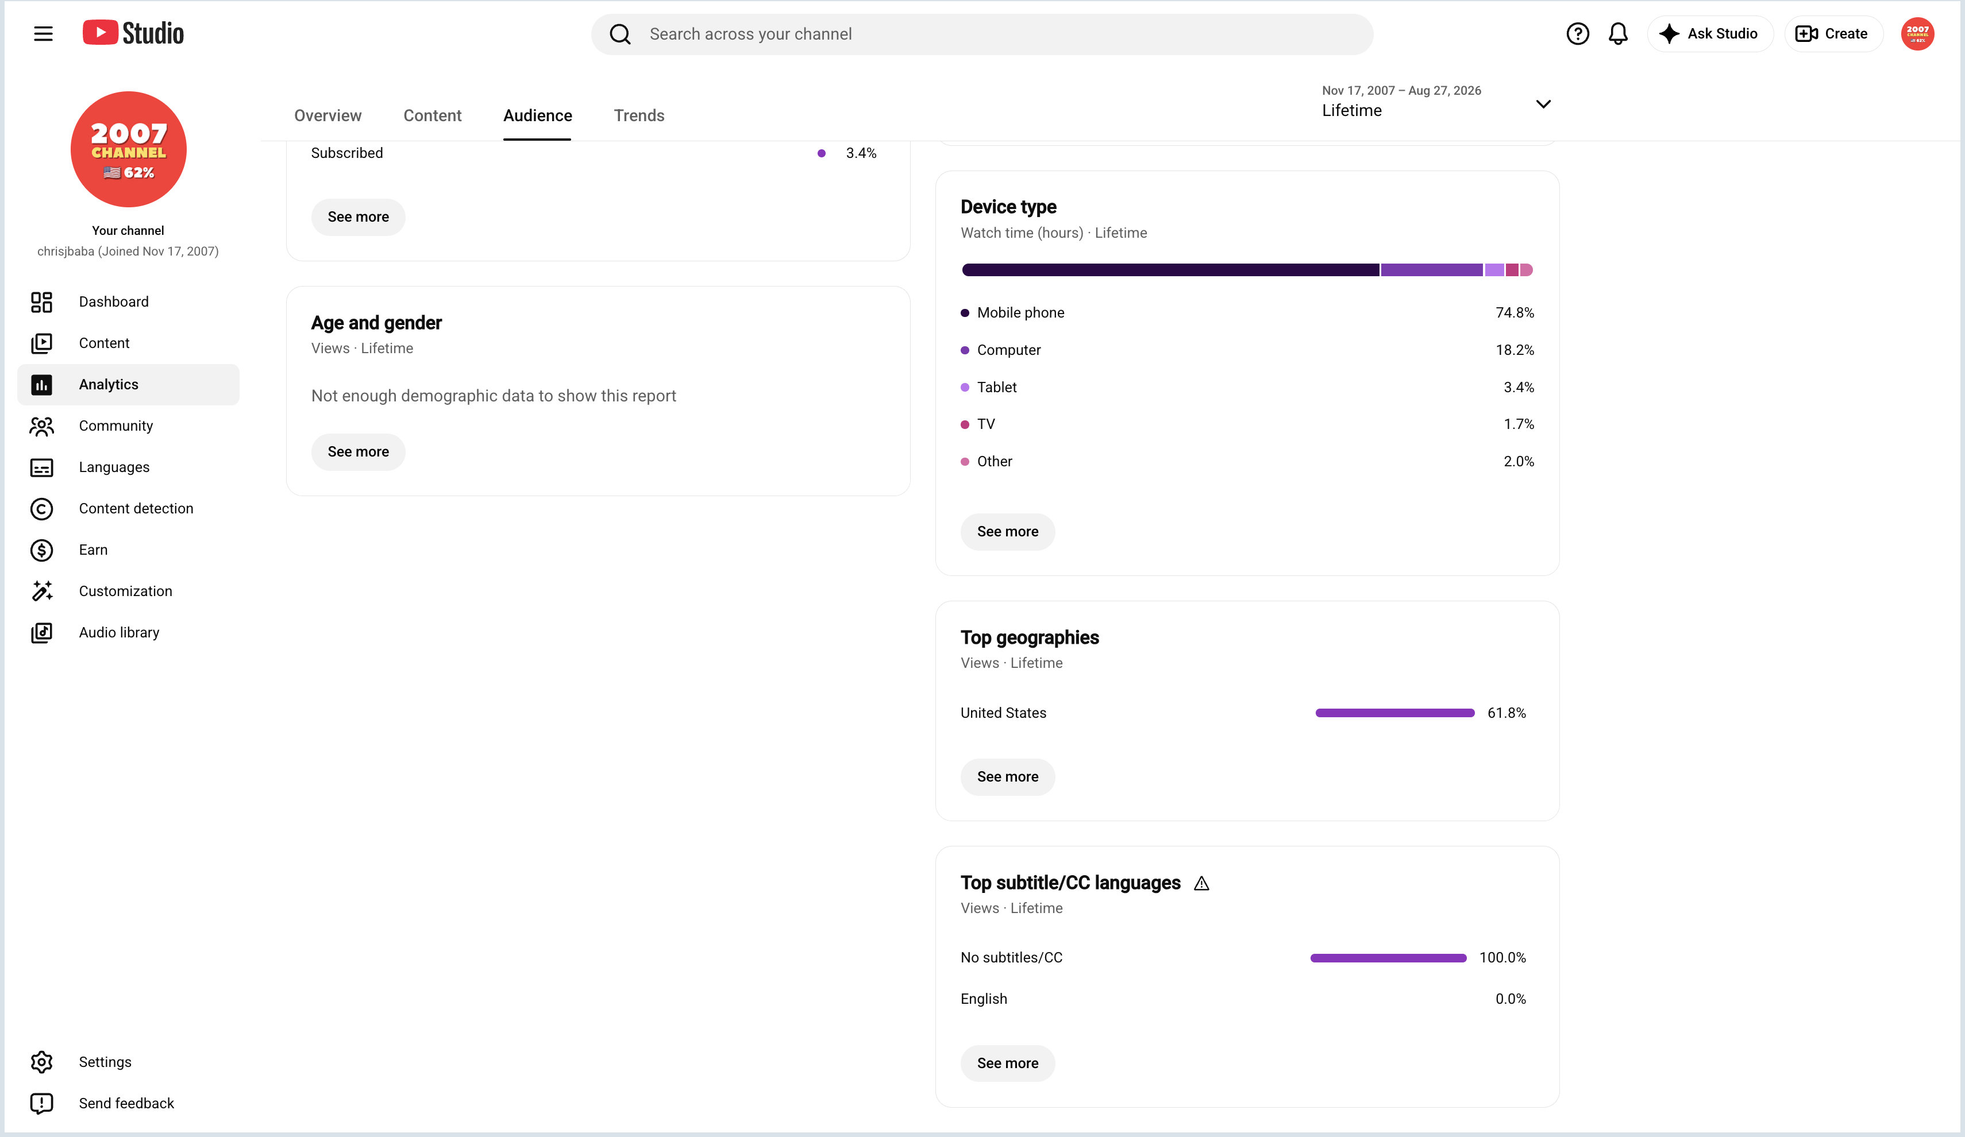Image resolution: width=1965 pixels, height=1137 pixels.
Task: Select the Community people icon
Action: (41, 426)
